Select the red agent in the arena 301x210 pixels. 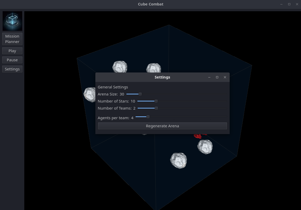(x=199, y=136)
